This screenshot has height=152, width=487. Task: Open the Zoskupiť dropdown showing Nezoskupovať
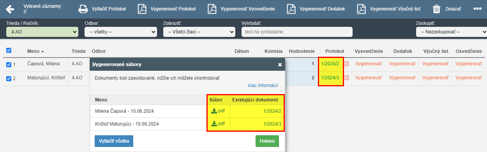click(452, 32)
